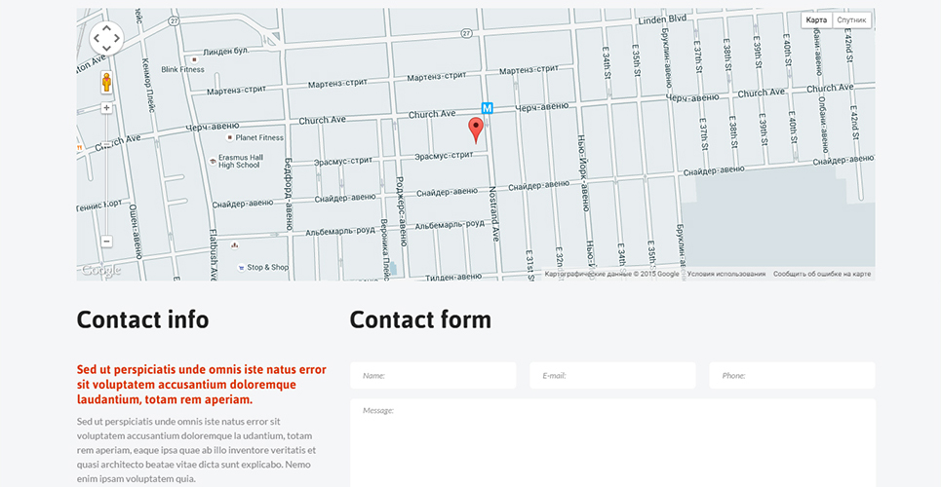Click into the Message text area
The image size is (941, 487).
(x=612, y=442)
